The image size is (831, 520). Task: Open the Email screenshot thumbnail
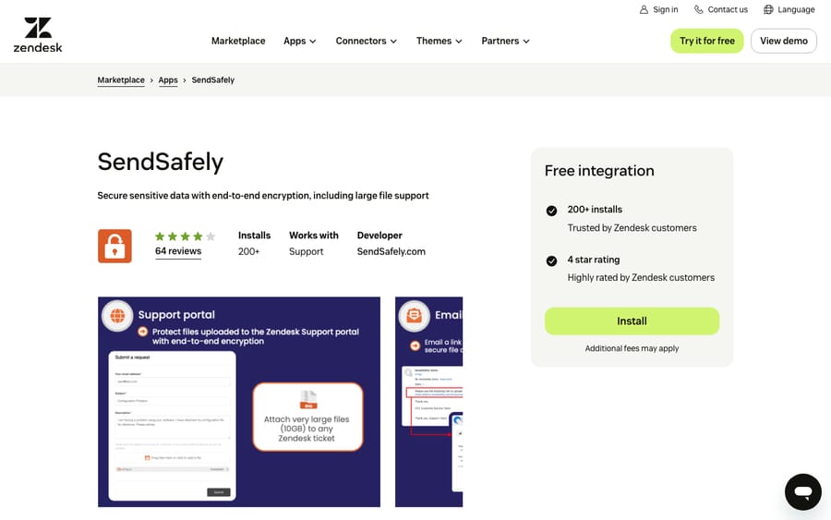(428, 402)
